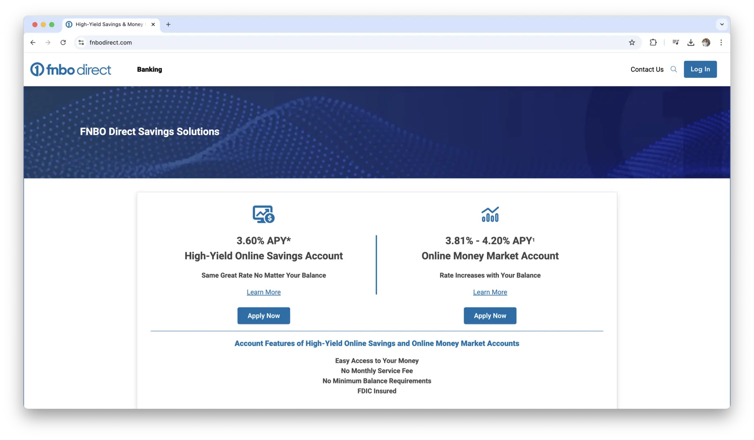Reload the current page
The height and width of the screenshot is (440, 754).
63,42
